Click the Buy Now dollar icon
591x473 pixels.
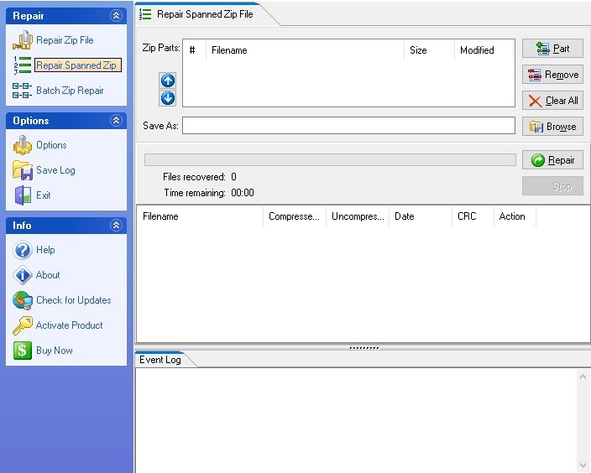[22, 351]
